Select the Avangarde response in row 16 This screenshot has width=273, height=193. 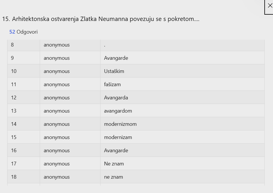116,150
